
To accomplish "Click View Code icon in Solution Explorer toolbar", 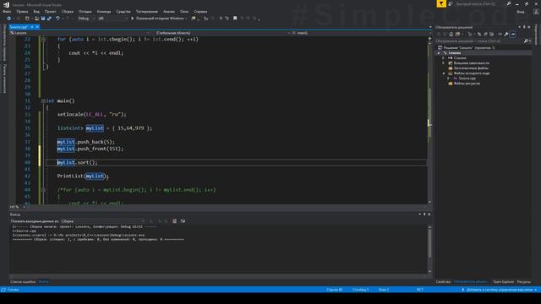I will (500, 34).
